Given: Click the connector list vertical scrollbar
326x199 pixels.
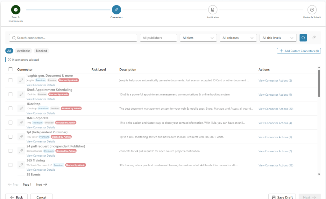Looking at the screenshot, I should click(x=319, y=83).
